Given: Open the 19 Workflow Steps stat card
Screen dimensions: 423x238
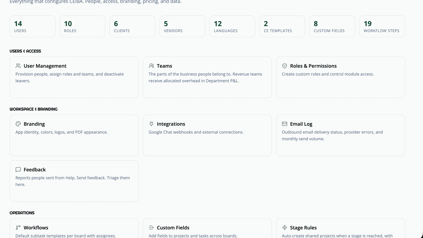Looking at the screenshot, I should 382,26.
